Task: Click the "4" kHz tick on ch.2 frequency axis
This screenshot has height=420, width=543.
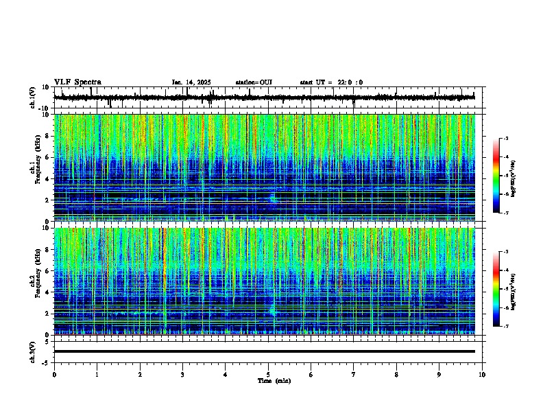Action: tap(48, 292)
